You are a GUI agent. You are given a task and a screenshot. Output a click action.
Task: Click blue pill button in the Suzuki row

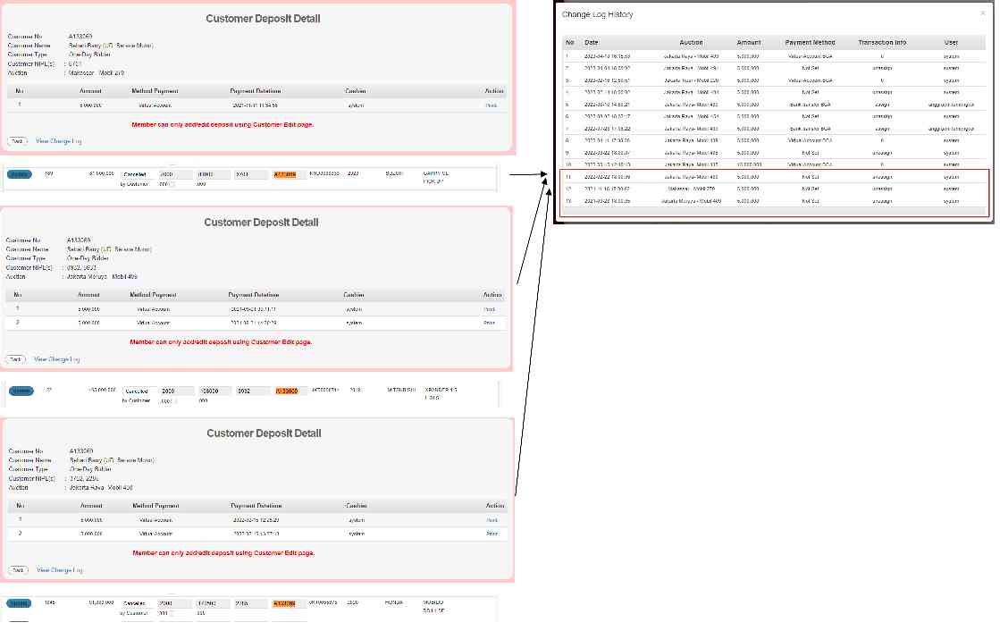click(19, 173)
